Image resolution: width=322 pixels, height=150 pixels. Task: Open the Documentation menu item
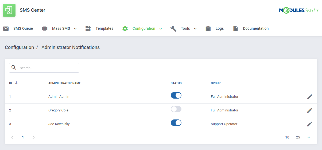pos(255,28)
